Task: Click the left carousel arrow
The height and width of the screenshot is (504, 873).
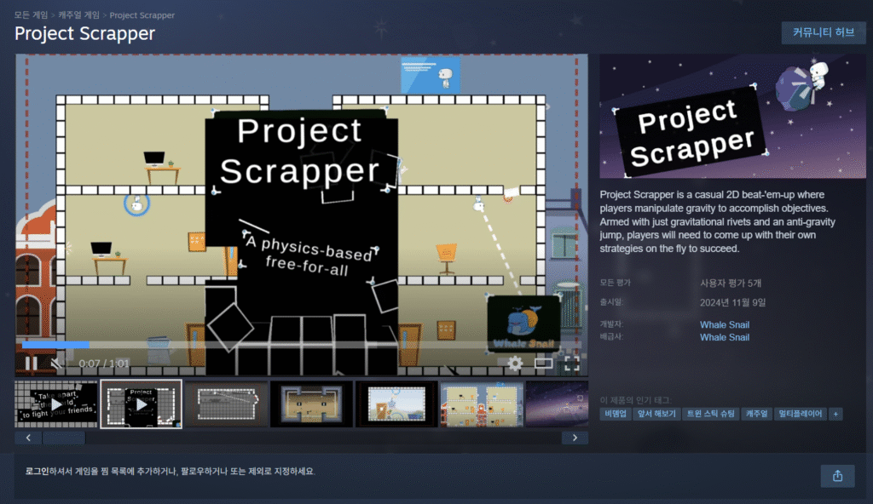Action: (x=28, y=437)
